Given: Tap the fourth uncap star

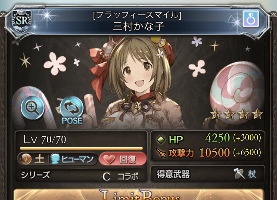Looking at the screenshot, I should tap(257, 114).
